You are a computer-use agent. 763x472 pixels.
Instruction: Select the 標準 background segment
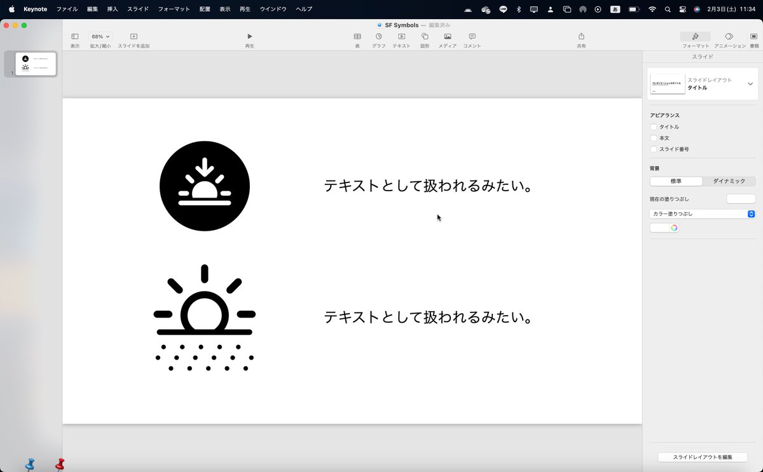[x=676, y=181]
